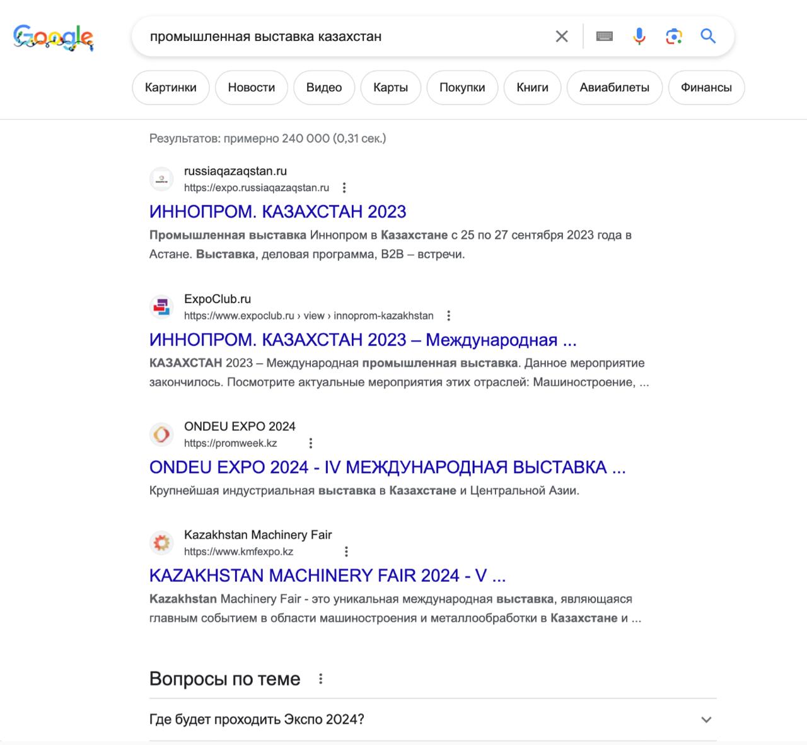Open the on-screen keyboard input tool
The width and height of the screenshot is (807, 745).
click(x=604, y=37)
